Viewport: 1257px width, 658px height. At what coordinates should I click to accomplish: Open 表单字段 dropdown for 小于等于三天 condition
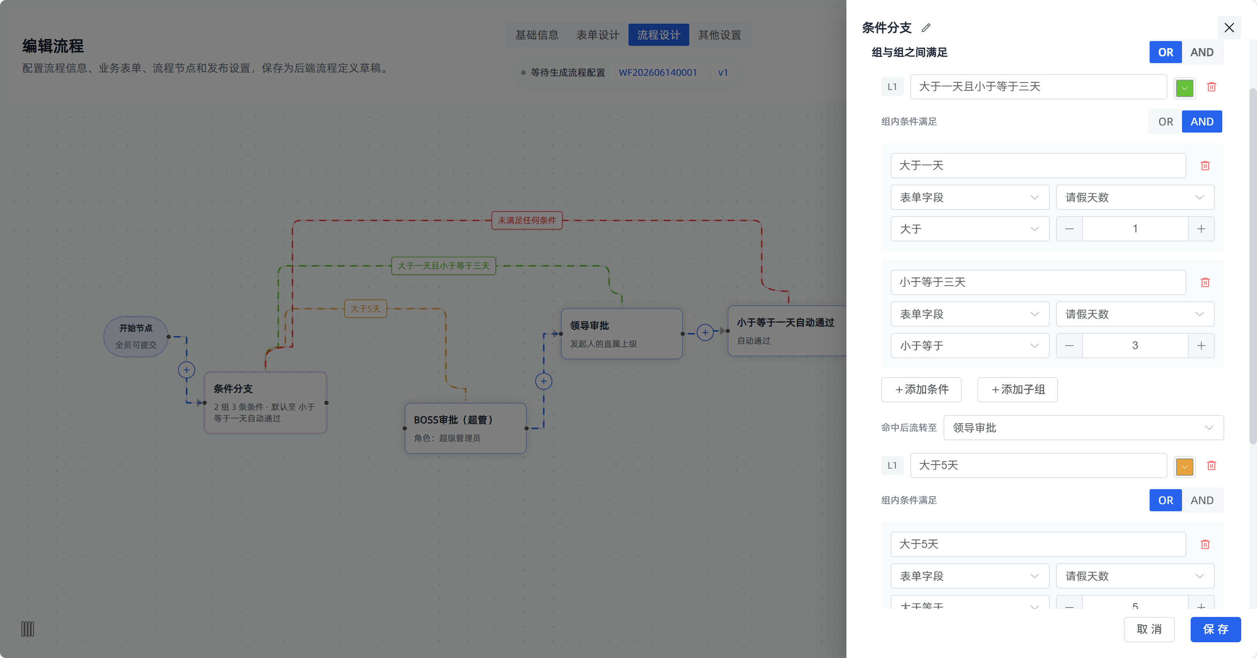coord(970,314)
